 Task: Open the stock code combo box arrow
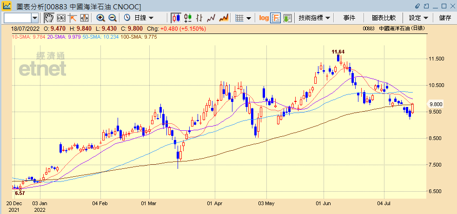click(x=35, y=18)
